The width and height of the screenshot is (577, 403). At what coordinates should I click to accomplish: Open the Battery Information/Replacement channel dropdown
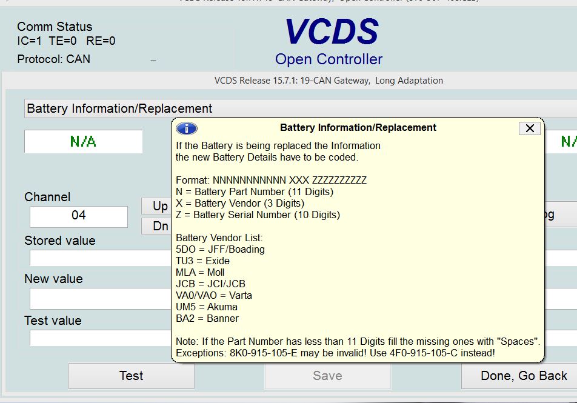[300, 108]
